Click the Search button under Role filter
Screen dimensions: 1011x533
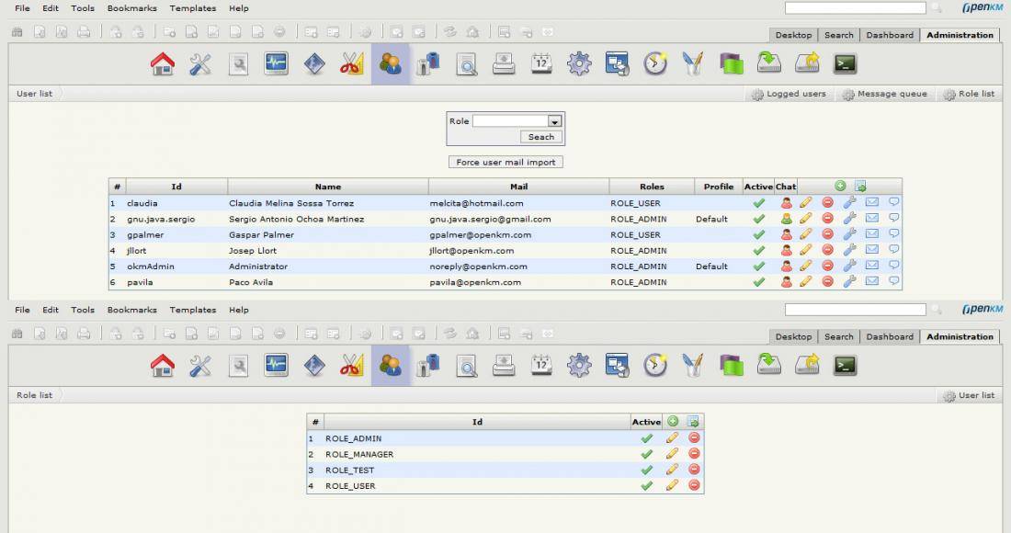(x=541, y=137)
